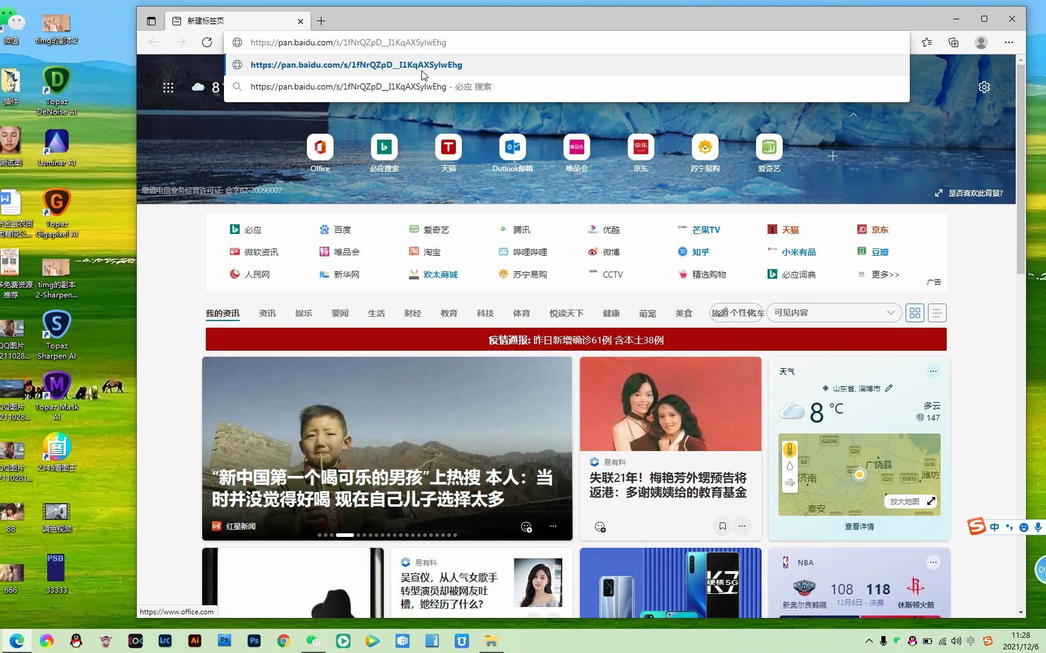The height and width of the screenshot is (653, 1046).
Task: Open the NBA card more options
Action: pos(933,562)
